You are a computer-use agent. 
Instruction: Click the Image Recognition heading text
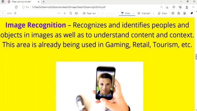(x=36, y=25)
